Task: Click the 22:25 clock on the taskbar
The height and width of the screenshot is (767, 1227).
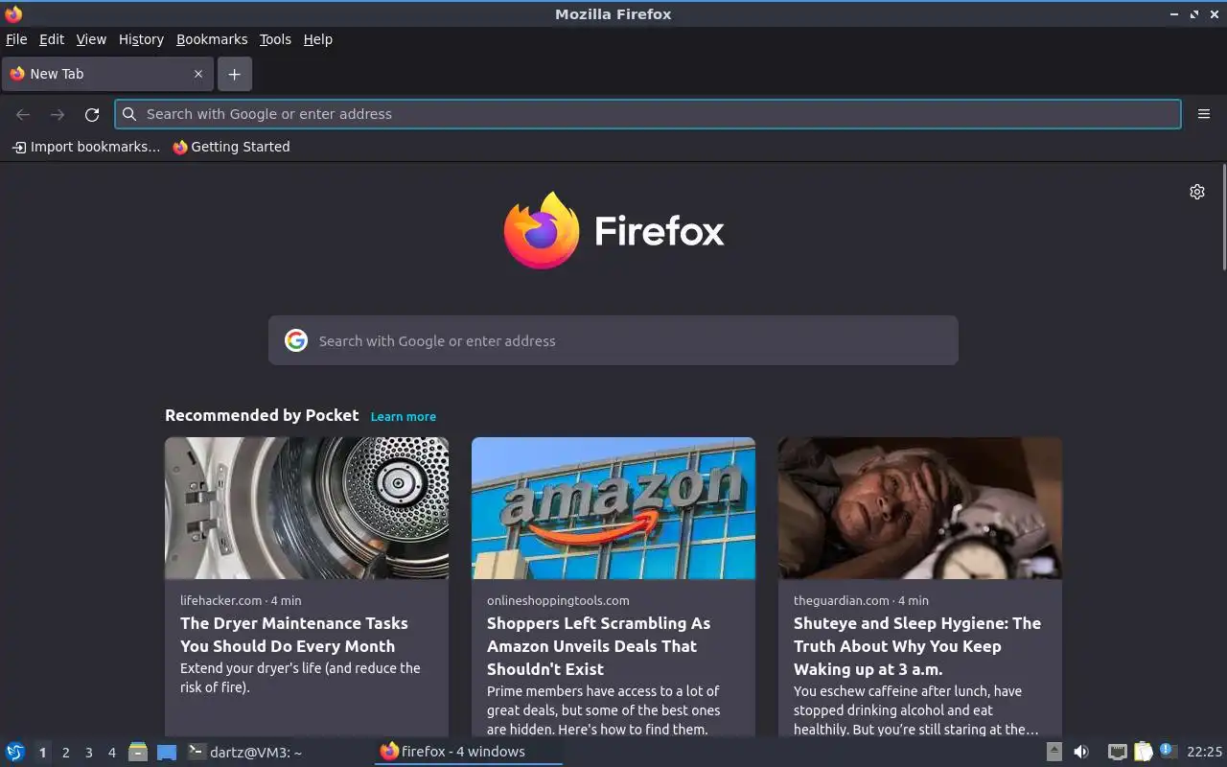Action: [x=1205, y=752]
